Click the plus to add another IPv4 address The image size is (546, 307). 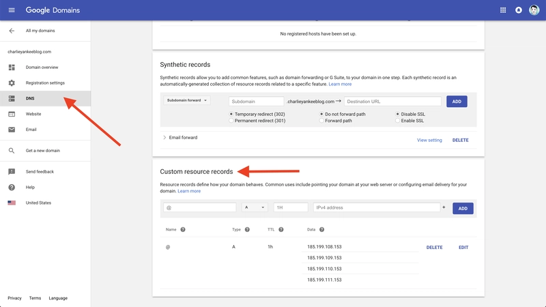tap(444, 207)
